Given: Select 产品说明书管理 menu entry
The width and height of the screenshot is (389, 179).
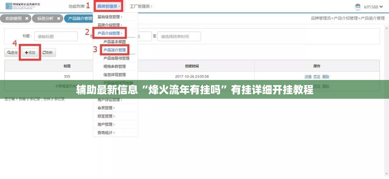Looking at the screenshot, I should tap(116, 58).
